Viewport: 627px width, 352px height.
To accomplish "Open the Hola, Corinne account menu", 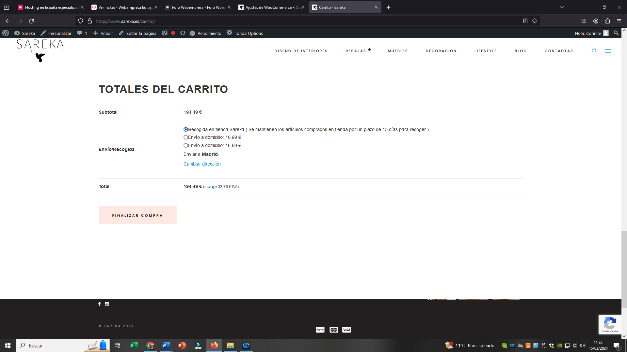I will (x=592, y=33).
